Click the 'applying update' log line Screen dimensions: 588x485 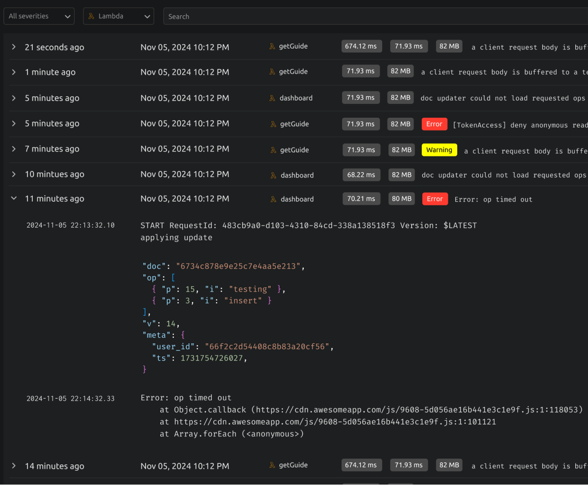176,237
